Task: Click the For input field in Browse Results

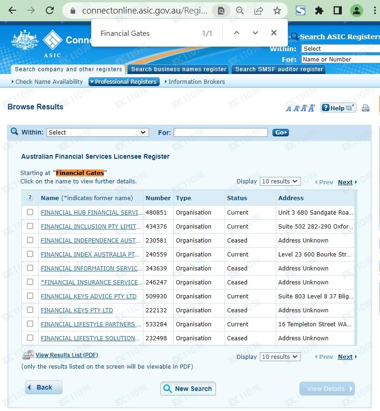Action: tap(221, 132)
